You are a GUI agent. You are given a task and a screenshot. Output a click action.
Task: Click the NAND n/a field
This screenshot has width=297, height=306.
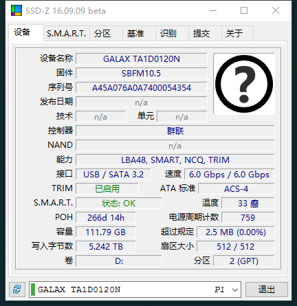[x=175, y=146]
